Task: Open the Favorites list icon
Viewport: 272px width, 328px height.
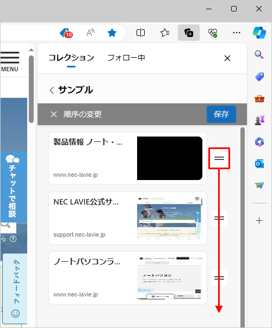Action: coord(165,33)
